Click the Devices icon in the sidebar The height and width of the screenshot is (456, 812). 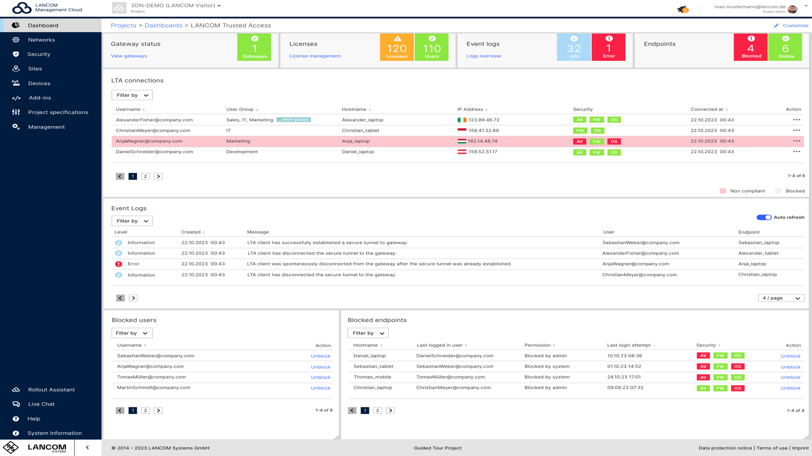click(x=16, y=83)
